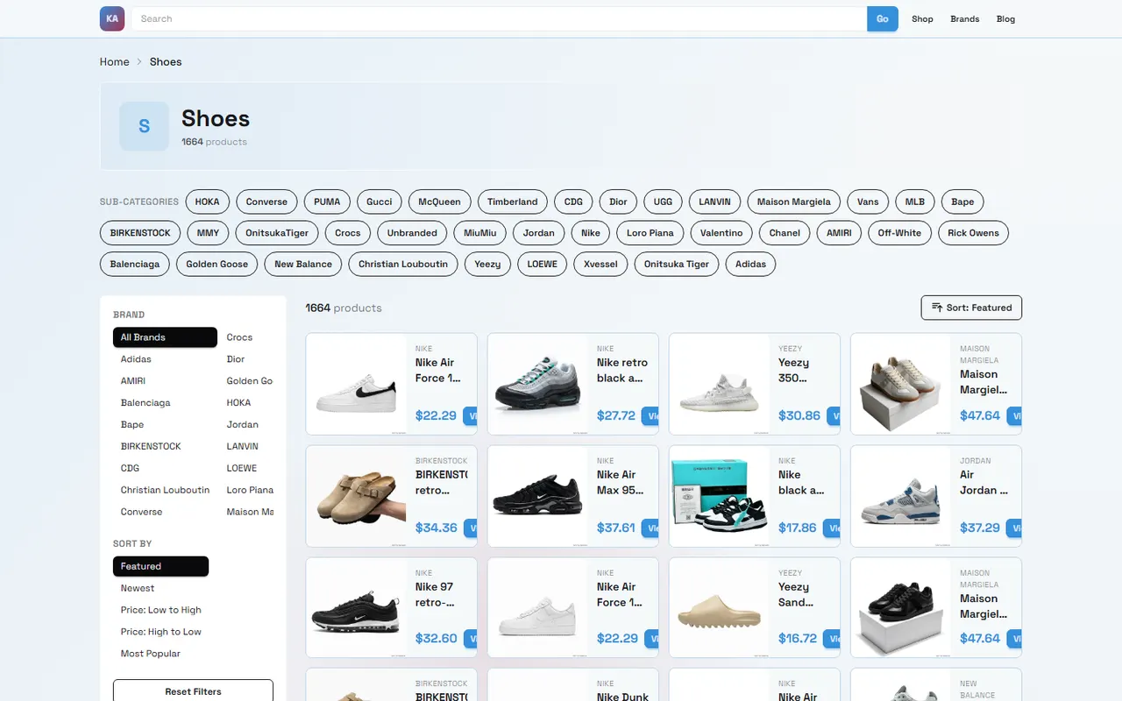
Task: Choose the Rick Owens sub-category chip
Action: pos(973,233)
